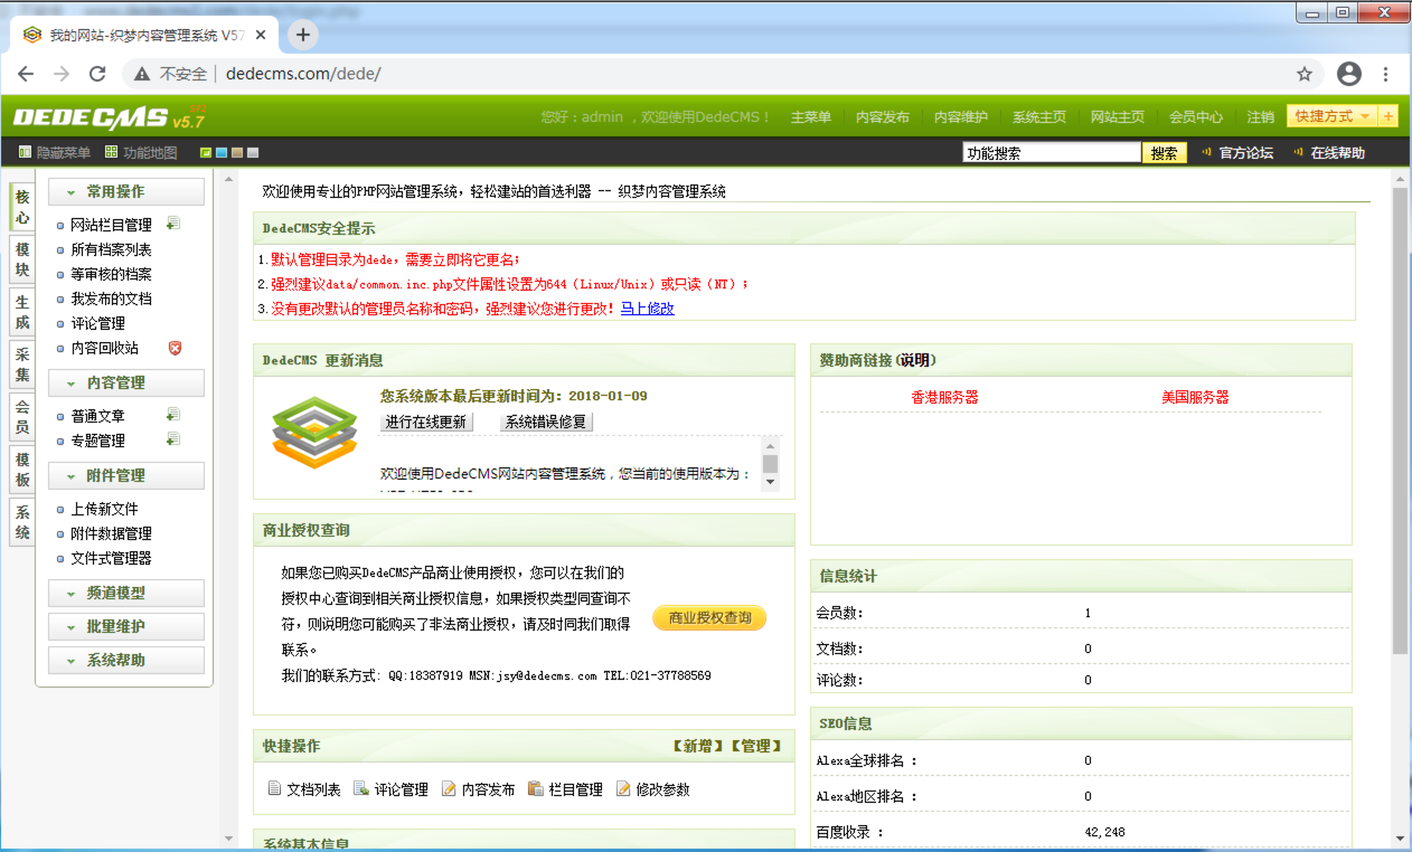
Task: Click the 在线帮助 speaker icon
Action: (1298, 152)
